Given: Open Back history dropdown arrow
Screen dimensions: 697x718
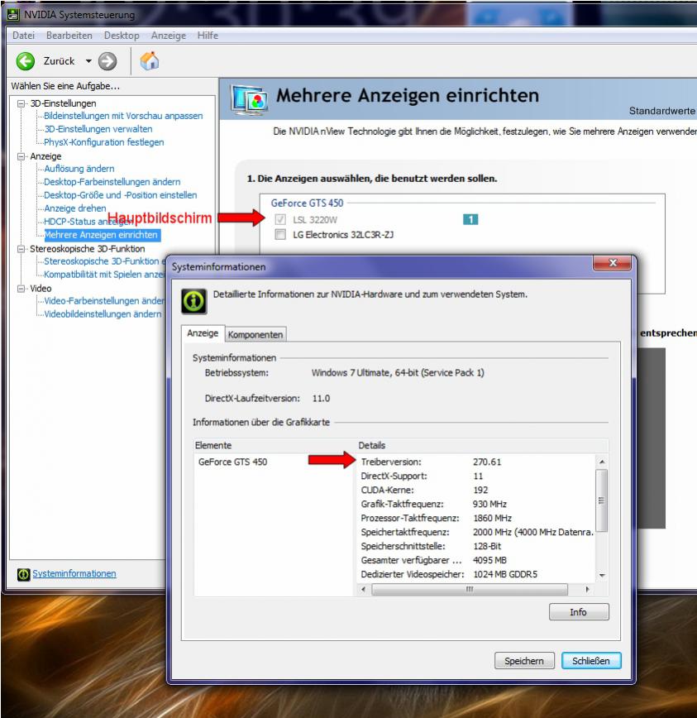Looking at the screenshot, I should [x=88, y=61].
